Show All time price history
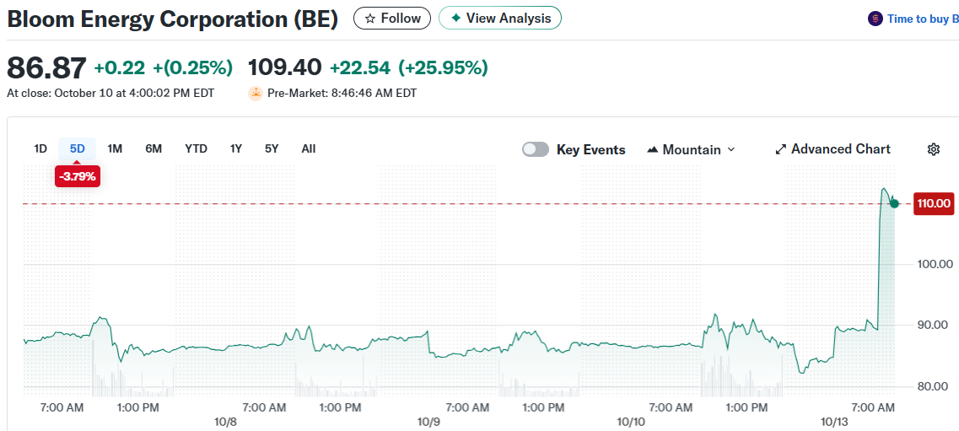Viewport: 959px width, 431px height. pyautogui.click(x=309, y=148)
